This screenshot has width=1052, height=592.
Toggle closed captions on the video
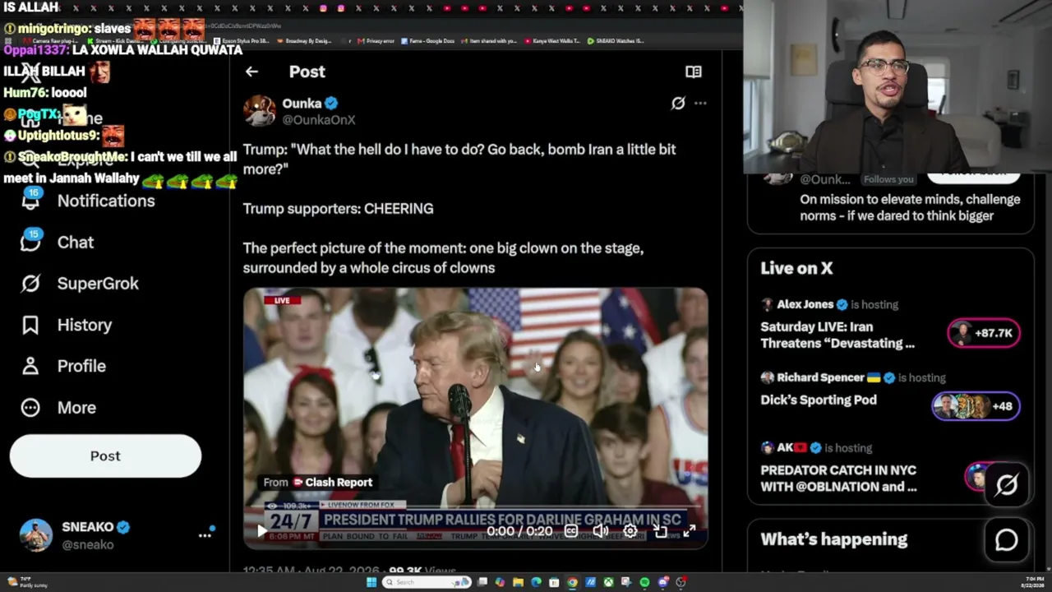tap(571, 531)
